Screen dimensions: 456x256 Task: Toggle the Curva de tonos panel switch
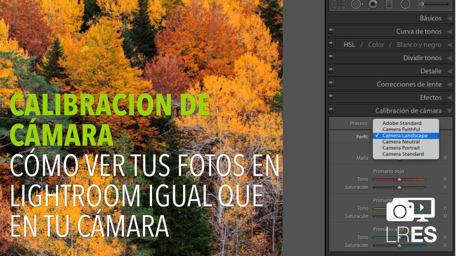pyautogui.click(x=331, y=31)
